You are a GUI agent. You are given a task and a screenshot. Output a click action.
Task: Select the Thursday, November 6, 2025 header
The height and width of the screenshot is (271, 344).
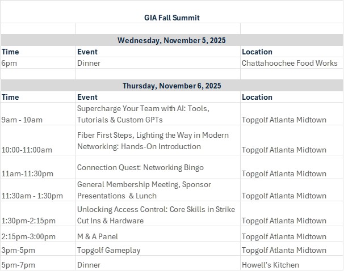click(172, 86)
